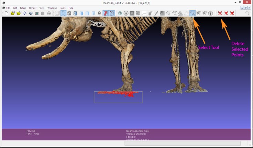The image size is (253, 148).
Task: Click the search magnifier icon
Action: 247,13
